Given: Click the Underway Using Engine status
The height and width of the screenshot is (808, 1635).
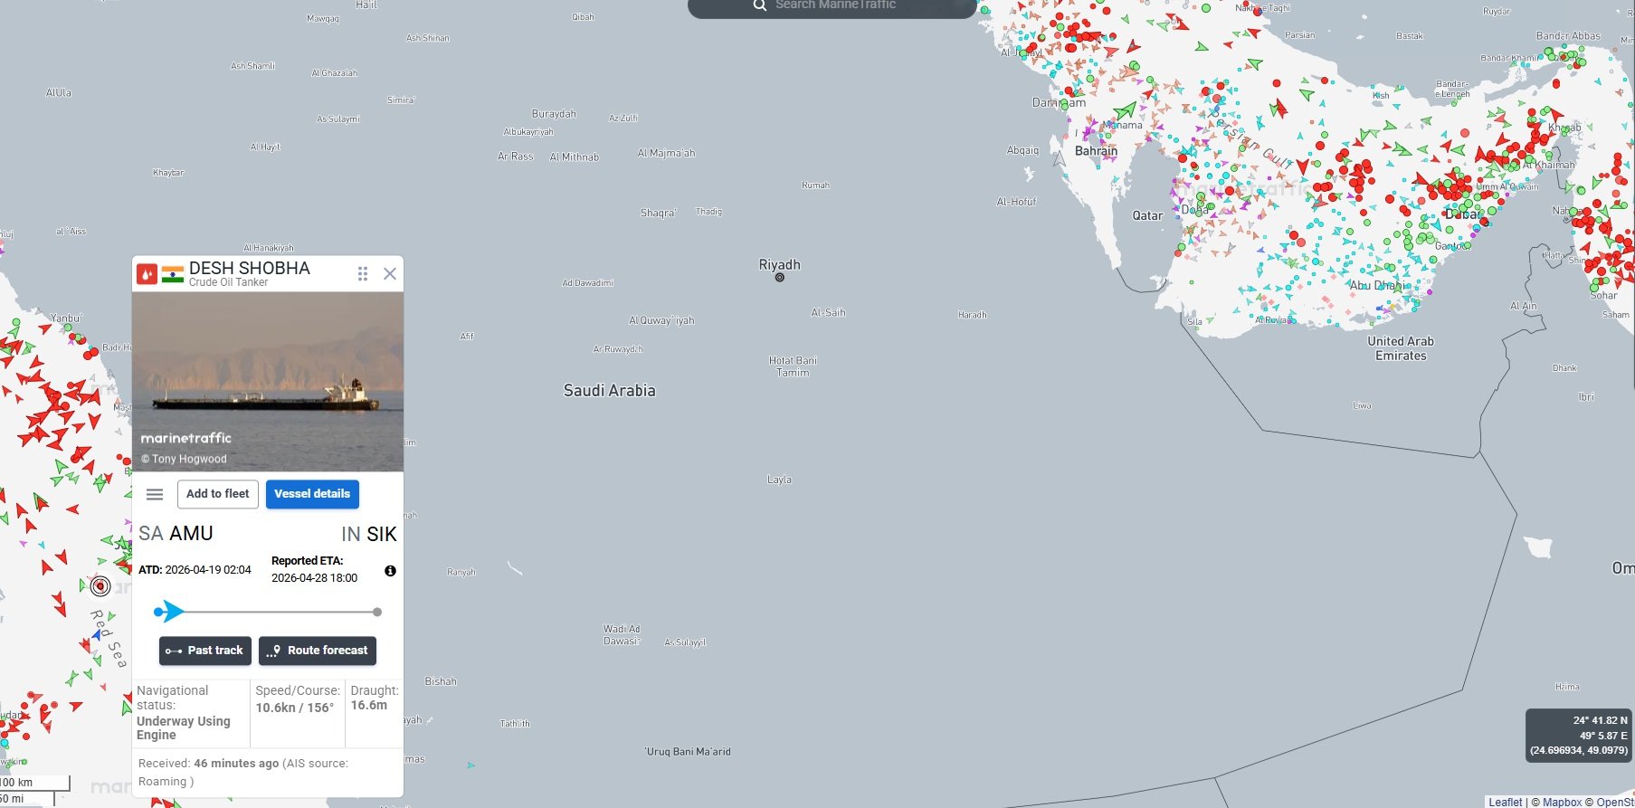Looking at the screenshot, I should coord(184,727).
